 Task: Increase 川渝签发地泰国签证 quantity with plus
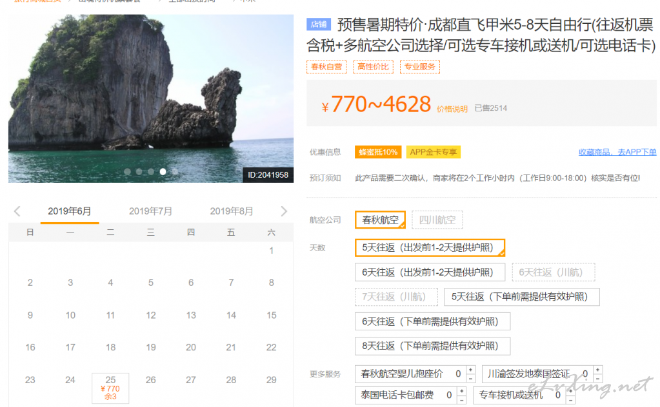point(597,370)
